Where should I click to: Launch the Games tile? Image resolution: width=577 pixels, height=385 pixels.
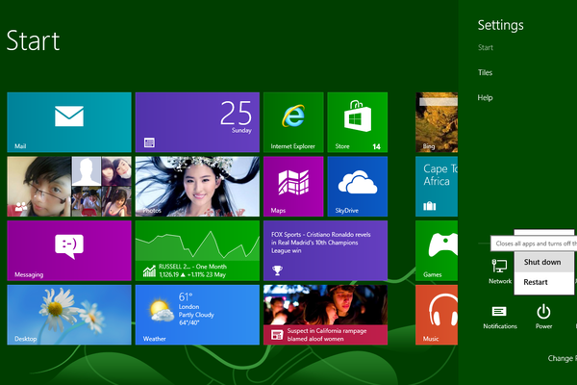click(x=437, y=250)
